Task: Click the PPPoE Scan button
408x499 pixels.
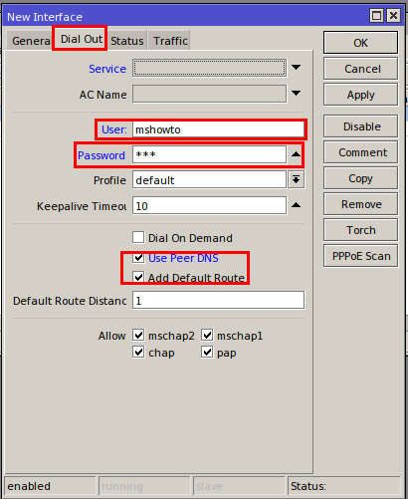Action: 361,256
